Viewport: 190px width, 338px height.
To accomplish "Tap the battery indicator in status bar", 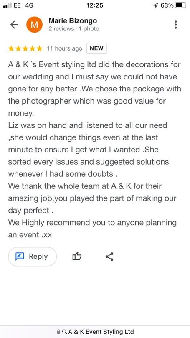I will 180,5.
